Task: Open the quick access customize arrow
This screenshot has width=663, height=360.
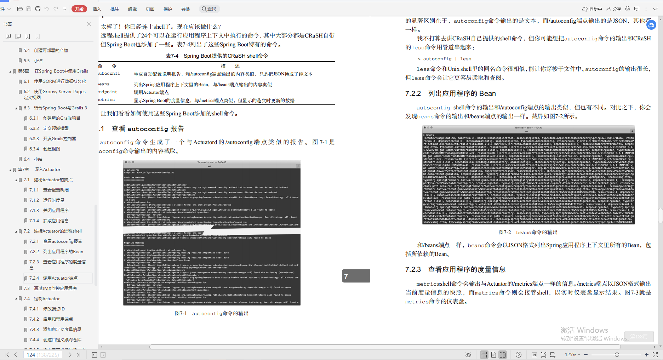Action: [x=64, y=9]
